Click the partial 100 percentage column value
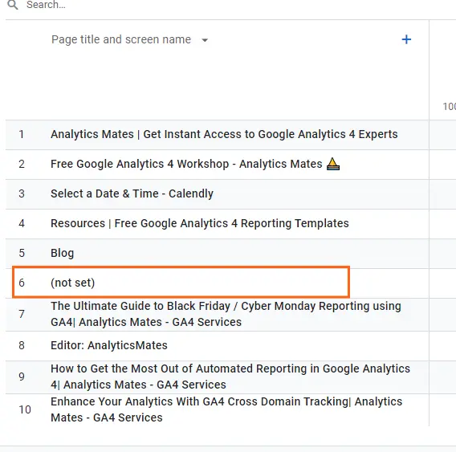Image resolution: width=456 pixels, height=452 pixels. pyautogui.click(x=449, y=107)
